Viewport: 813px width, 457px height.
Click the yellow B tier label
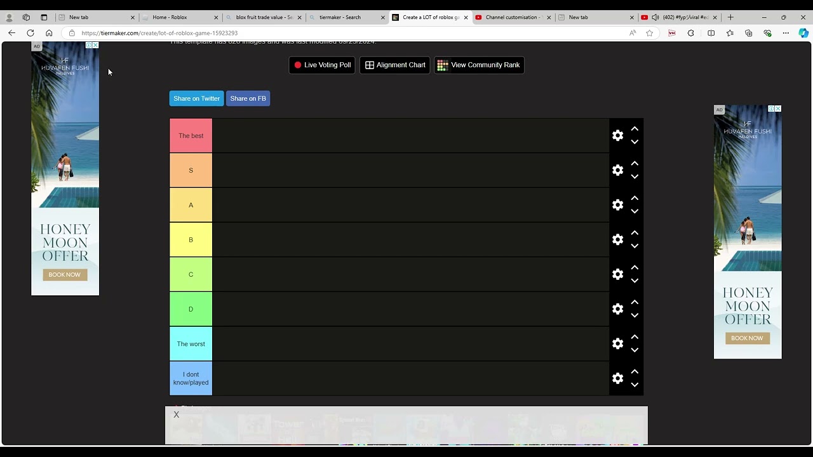(191, 240)
